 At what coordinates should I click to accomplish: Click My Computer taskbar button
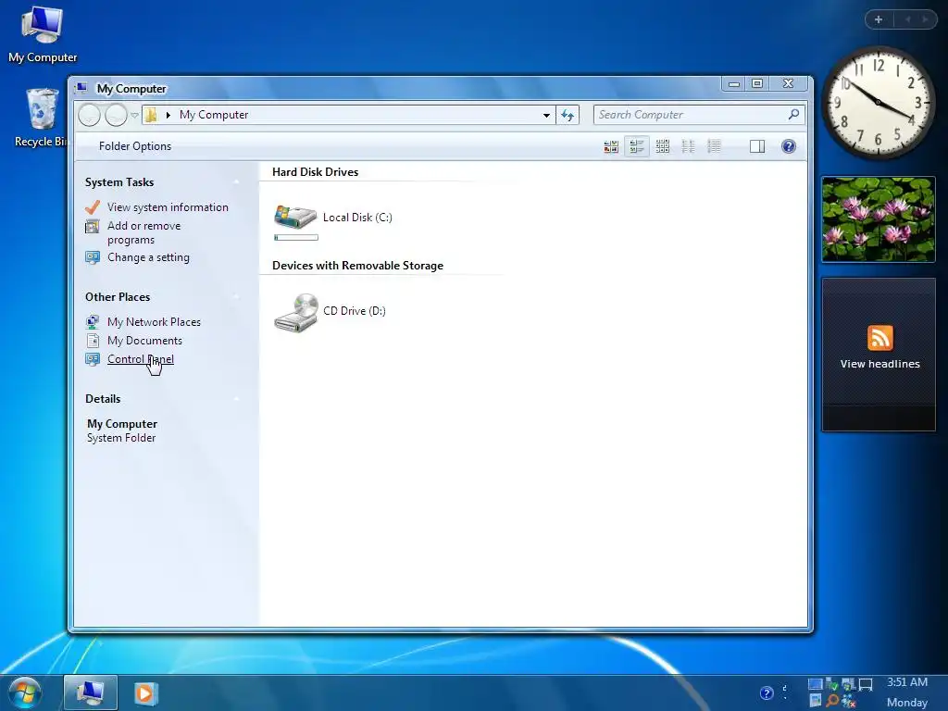(x=90, y=692)
